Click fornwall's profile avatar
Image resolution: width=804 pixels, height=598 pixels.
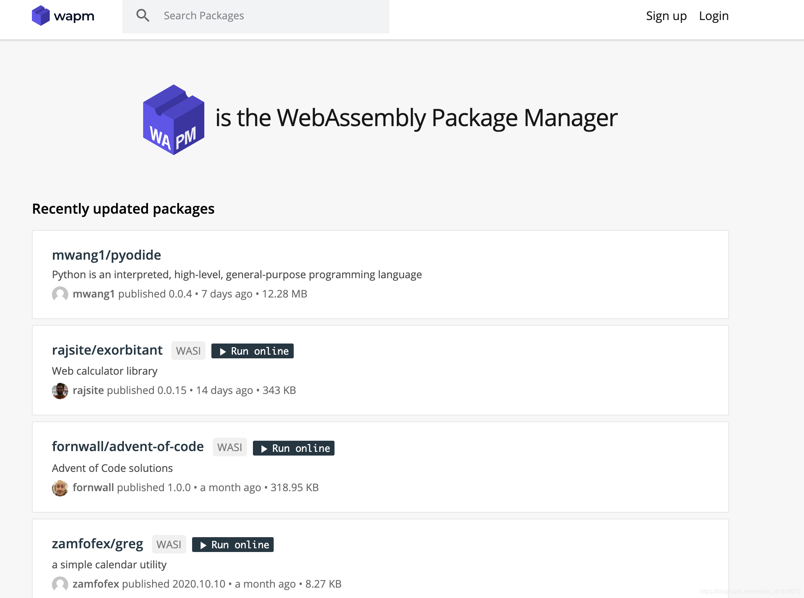point(60,488)
